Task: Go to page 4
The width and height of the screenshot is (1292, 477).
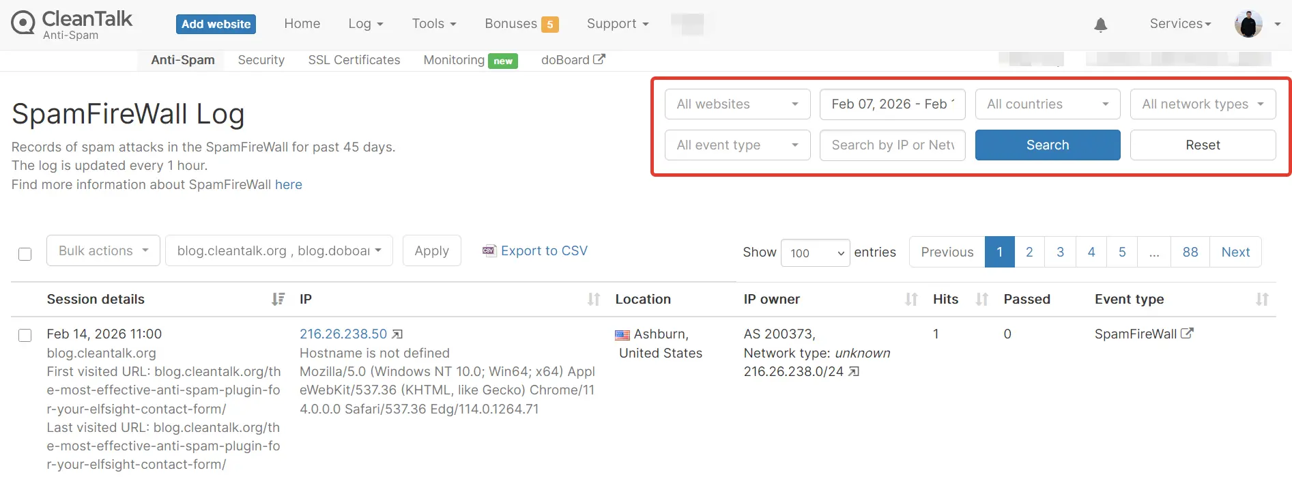Action: pyautogui.click(x=1091, y=252)
